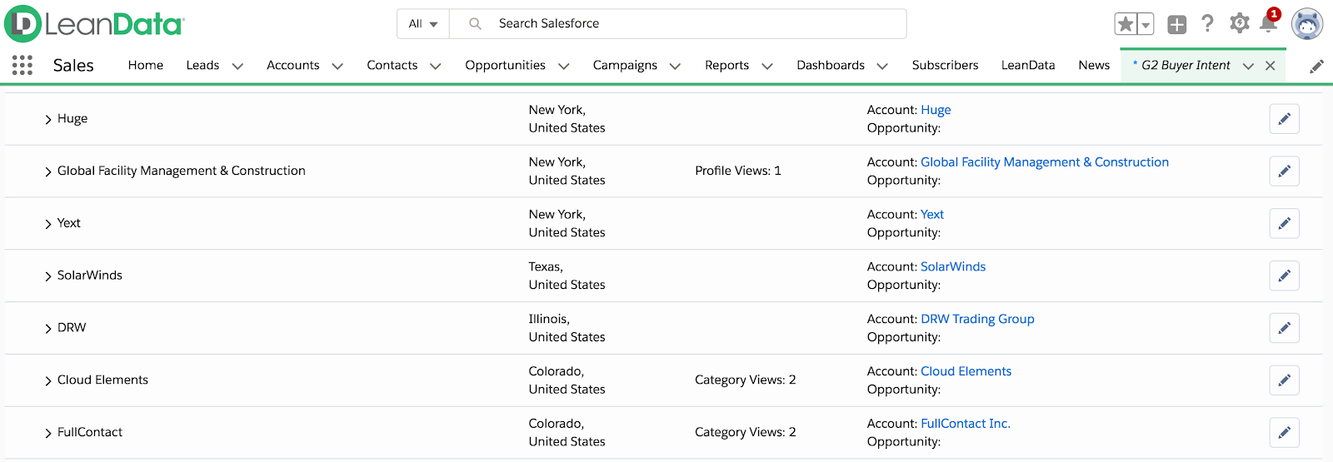The height and width of the screenshot is (462, 1333).
Task: Switch to the Dashboards tab
Action: coord(831,65)
